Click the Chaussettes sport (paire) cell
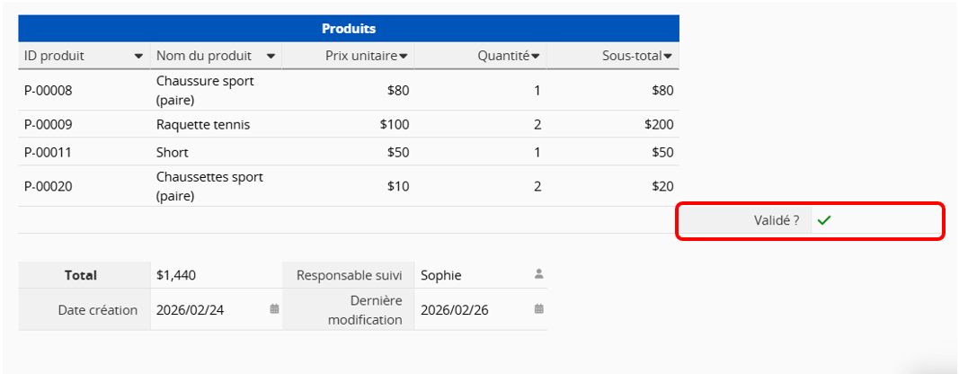 tap(209, 186)
